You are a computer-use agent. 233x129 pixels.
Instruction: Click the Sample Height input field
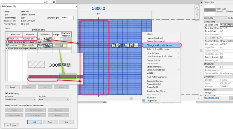[x=68, y=18]
